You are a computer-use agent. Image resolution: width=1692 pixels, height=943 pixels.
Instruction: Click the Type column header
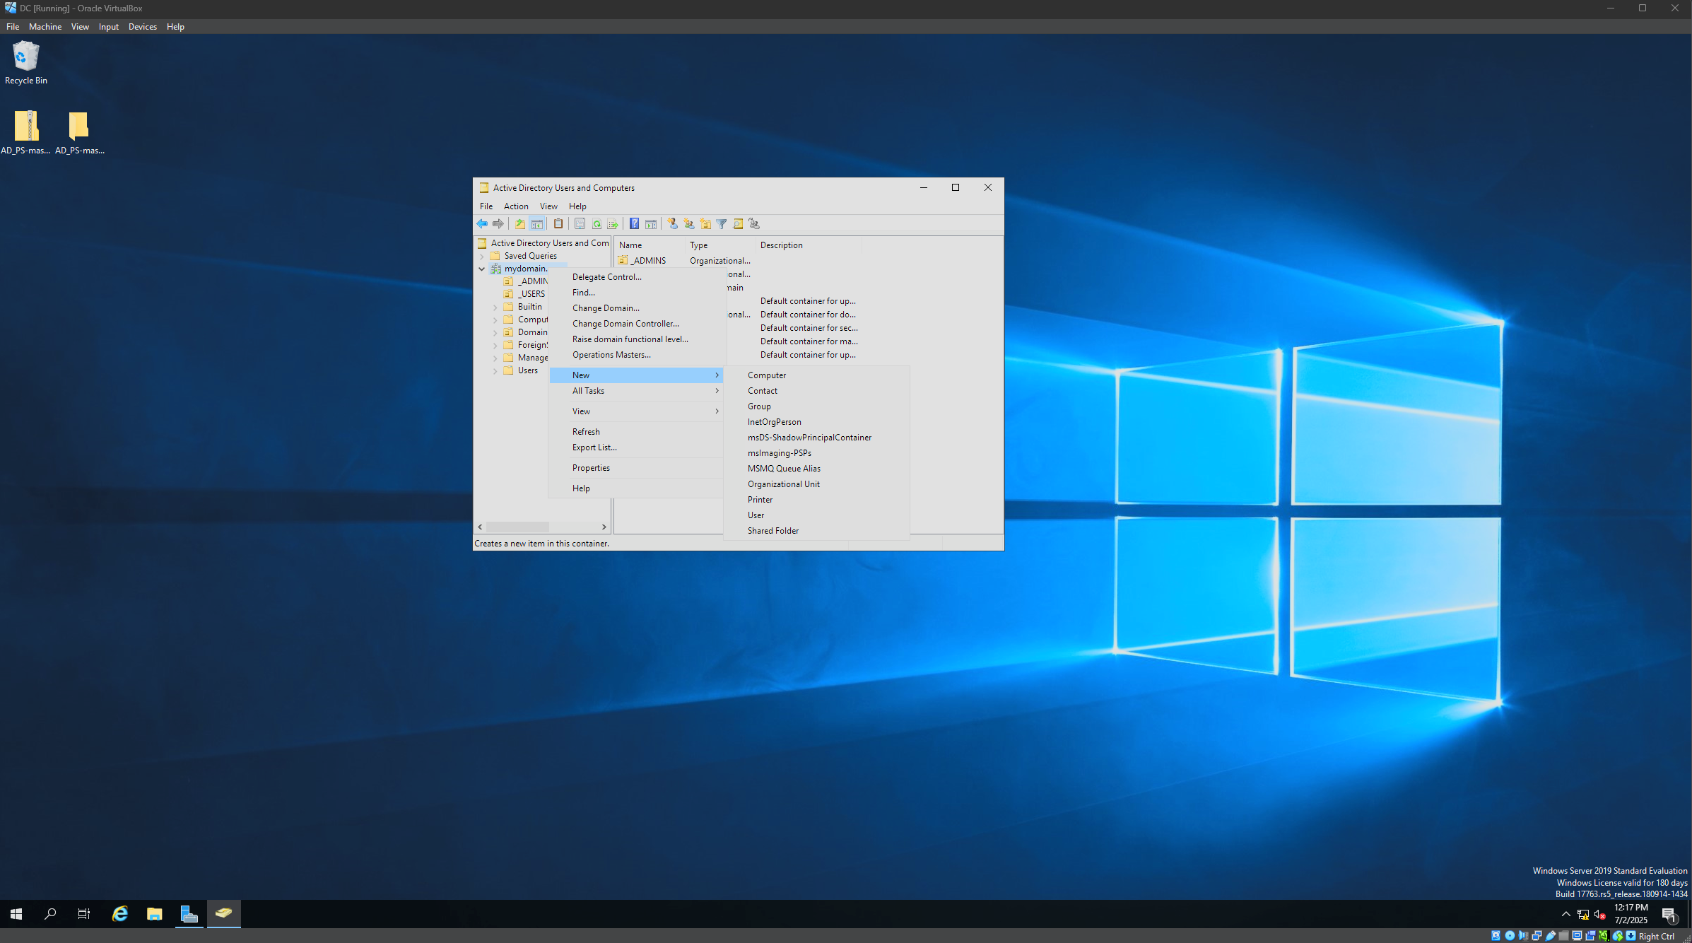click(721, 245)
